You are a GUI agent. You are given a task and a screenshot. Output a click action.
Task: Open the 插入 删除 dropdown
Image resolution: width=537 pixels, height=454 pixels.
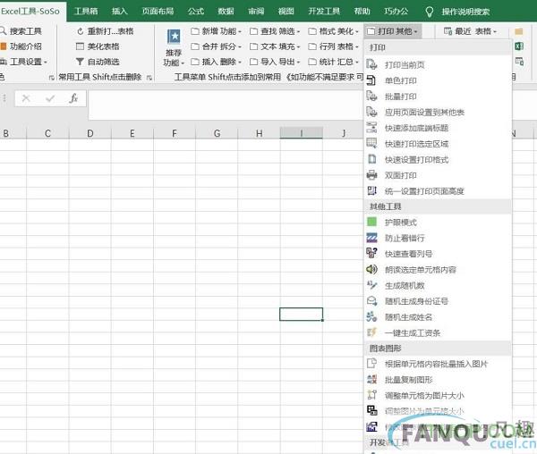[x=216, y=62]
